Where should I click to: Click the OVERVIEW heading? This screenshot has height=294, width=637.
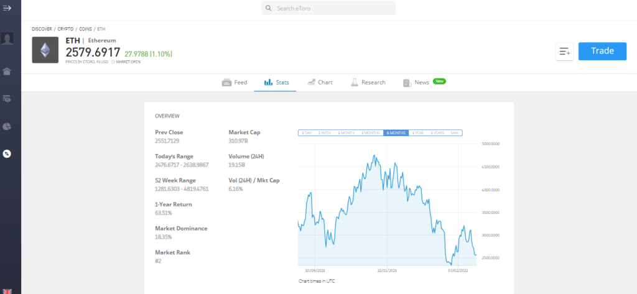tap(167, 116)
